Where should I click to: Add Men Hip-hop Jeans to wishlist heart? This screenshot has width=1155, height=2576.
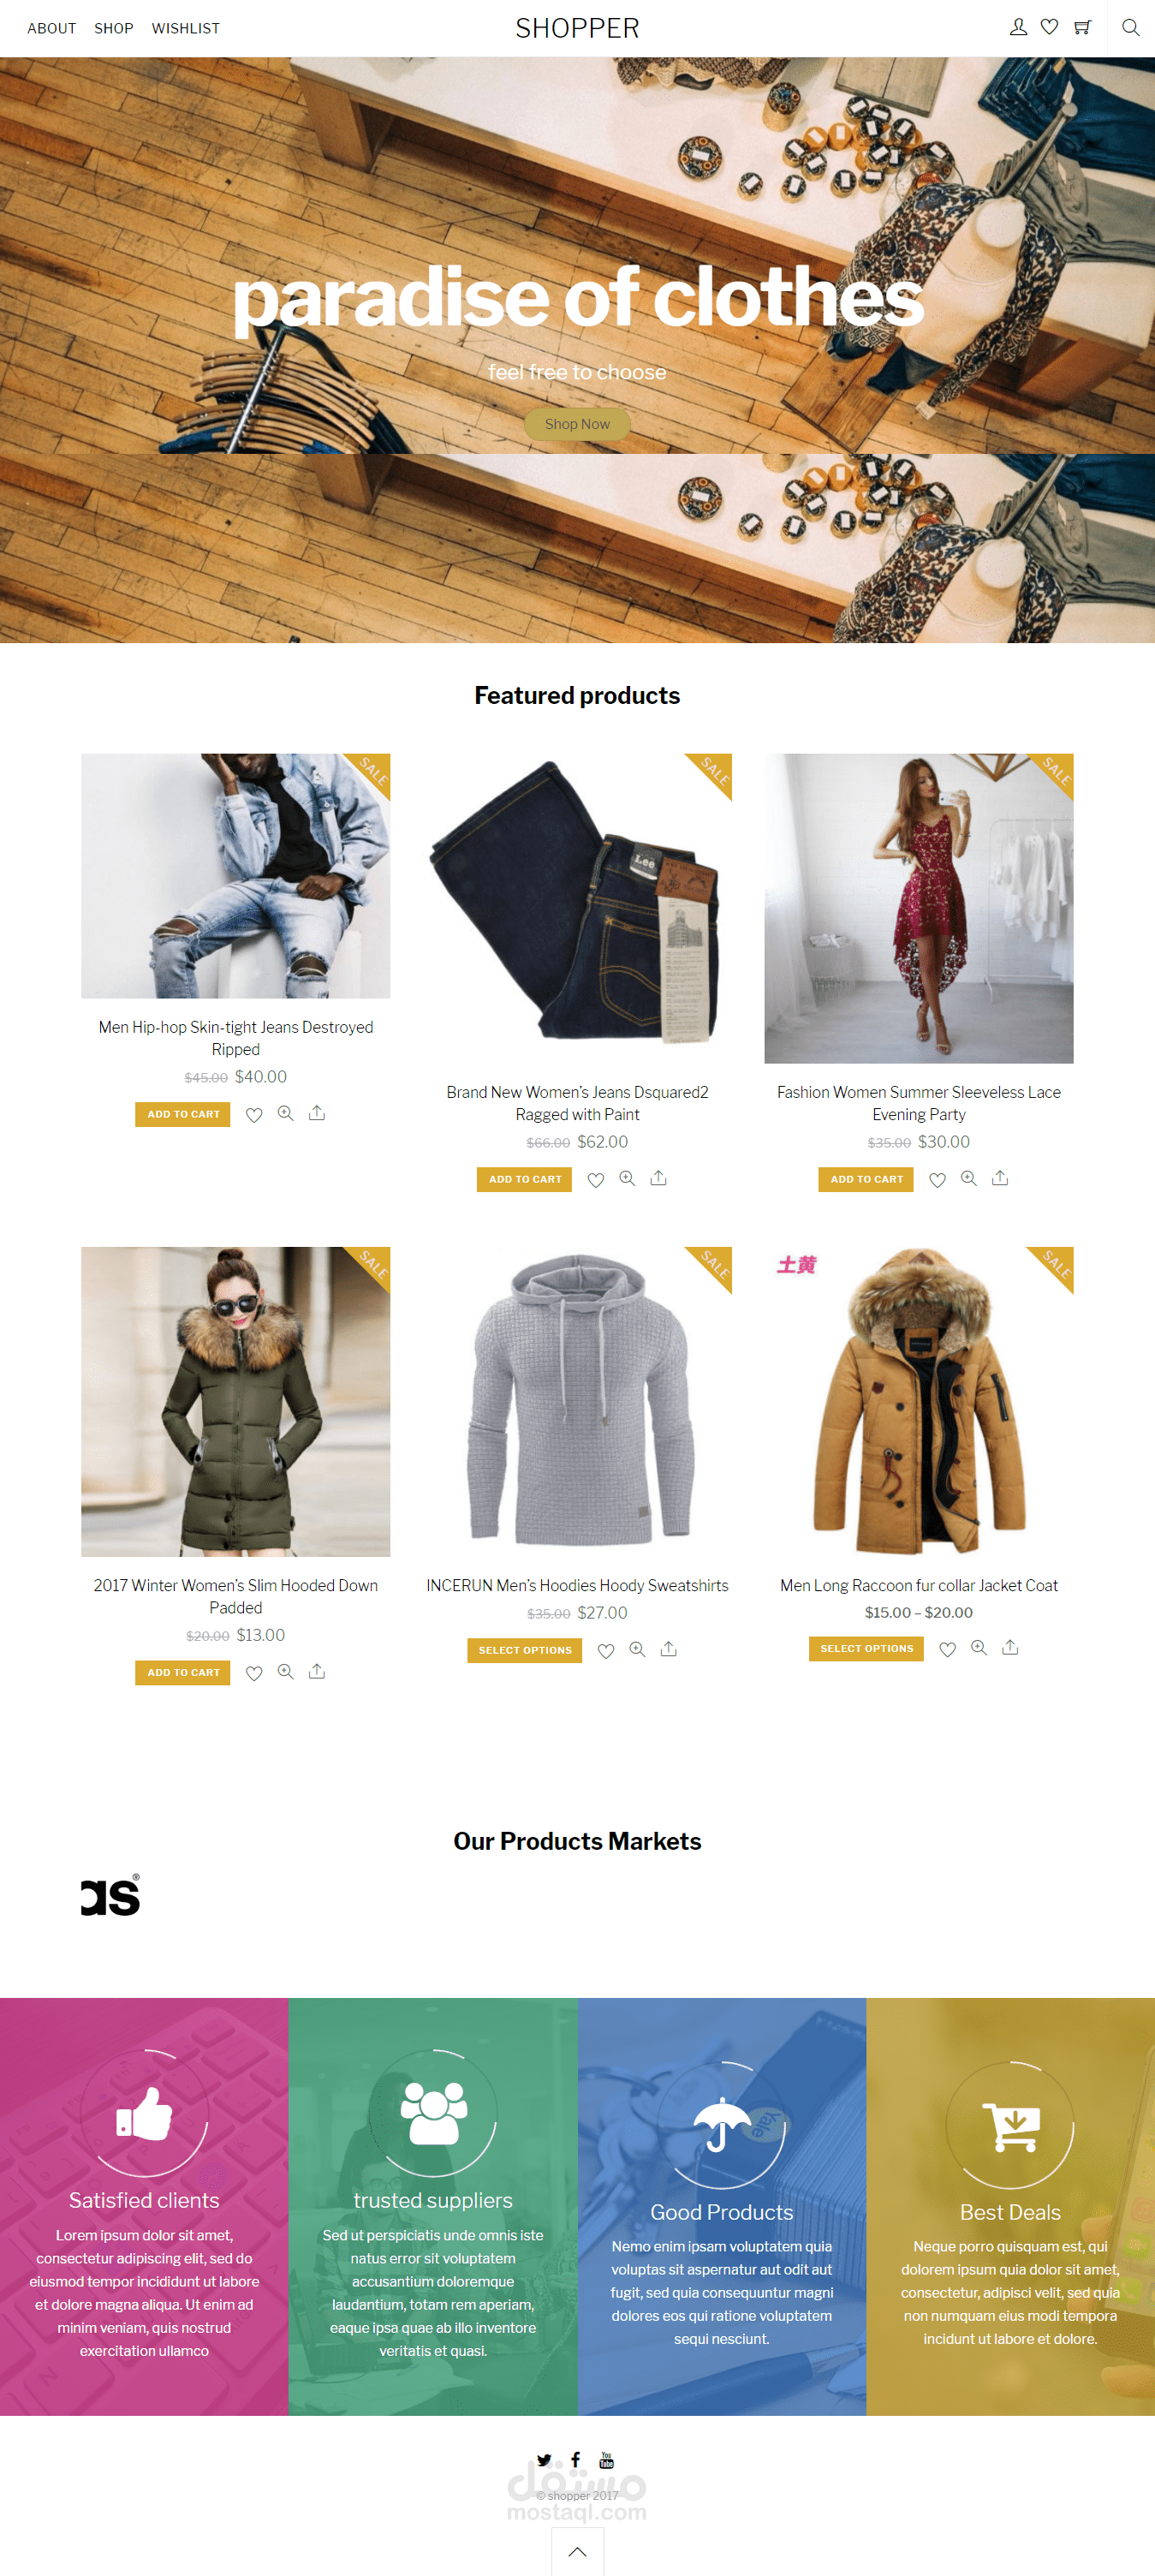click(x=254, y=1115)
